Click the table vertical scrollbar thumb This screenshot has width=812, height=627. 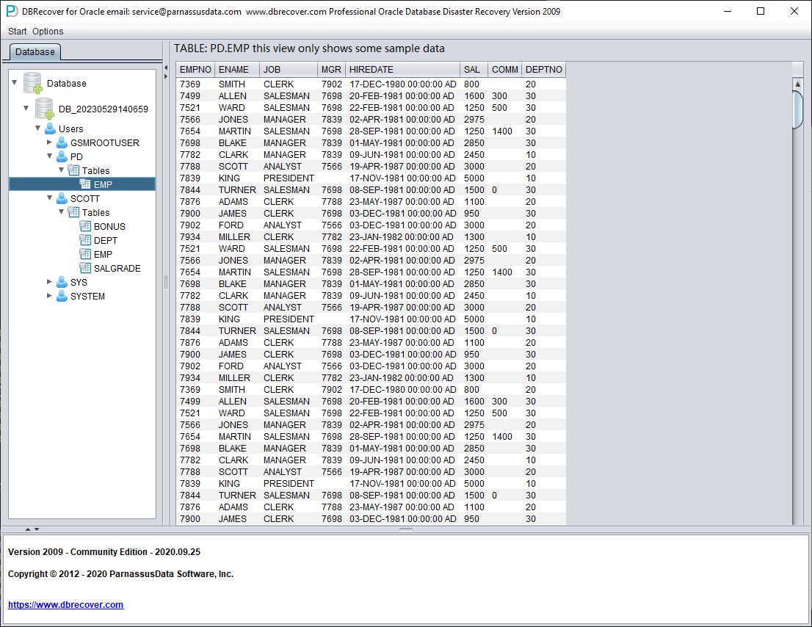point(797,109)
